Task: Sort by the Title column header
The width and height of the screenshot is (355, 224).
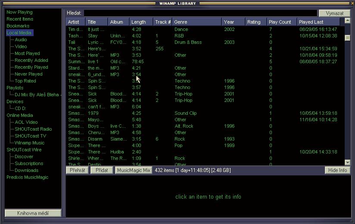Action: tap(97, 22)
